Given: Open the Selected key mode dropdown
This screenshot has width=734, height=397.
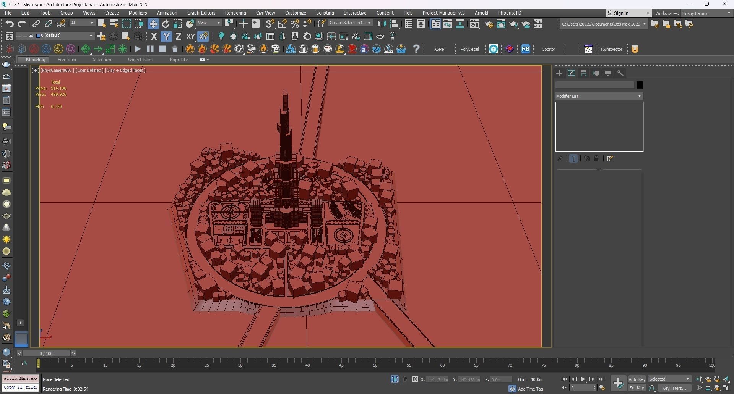Looking at the screenshot, I should (669, 379).
